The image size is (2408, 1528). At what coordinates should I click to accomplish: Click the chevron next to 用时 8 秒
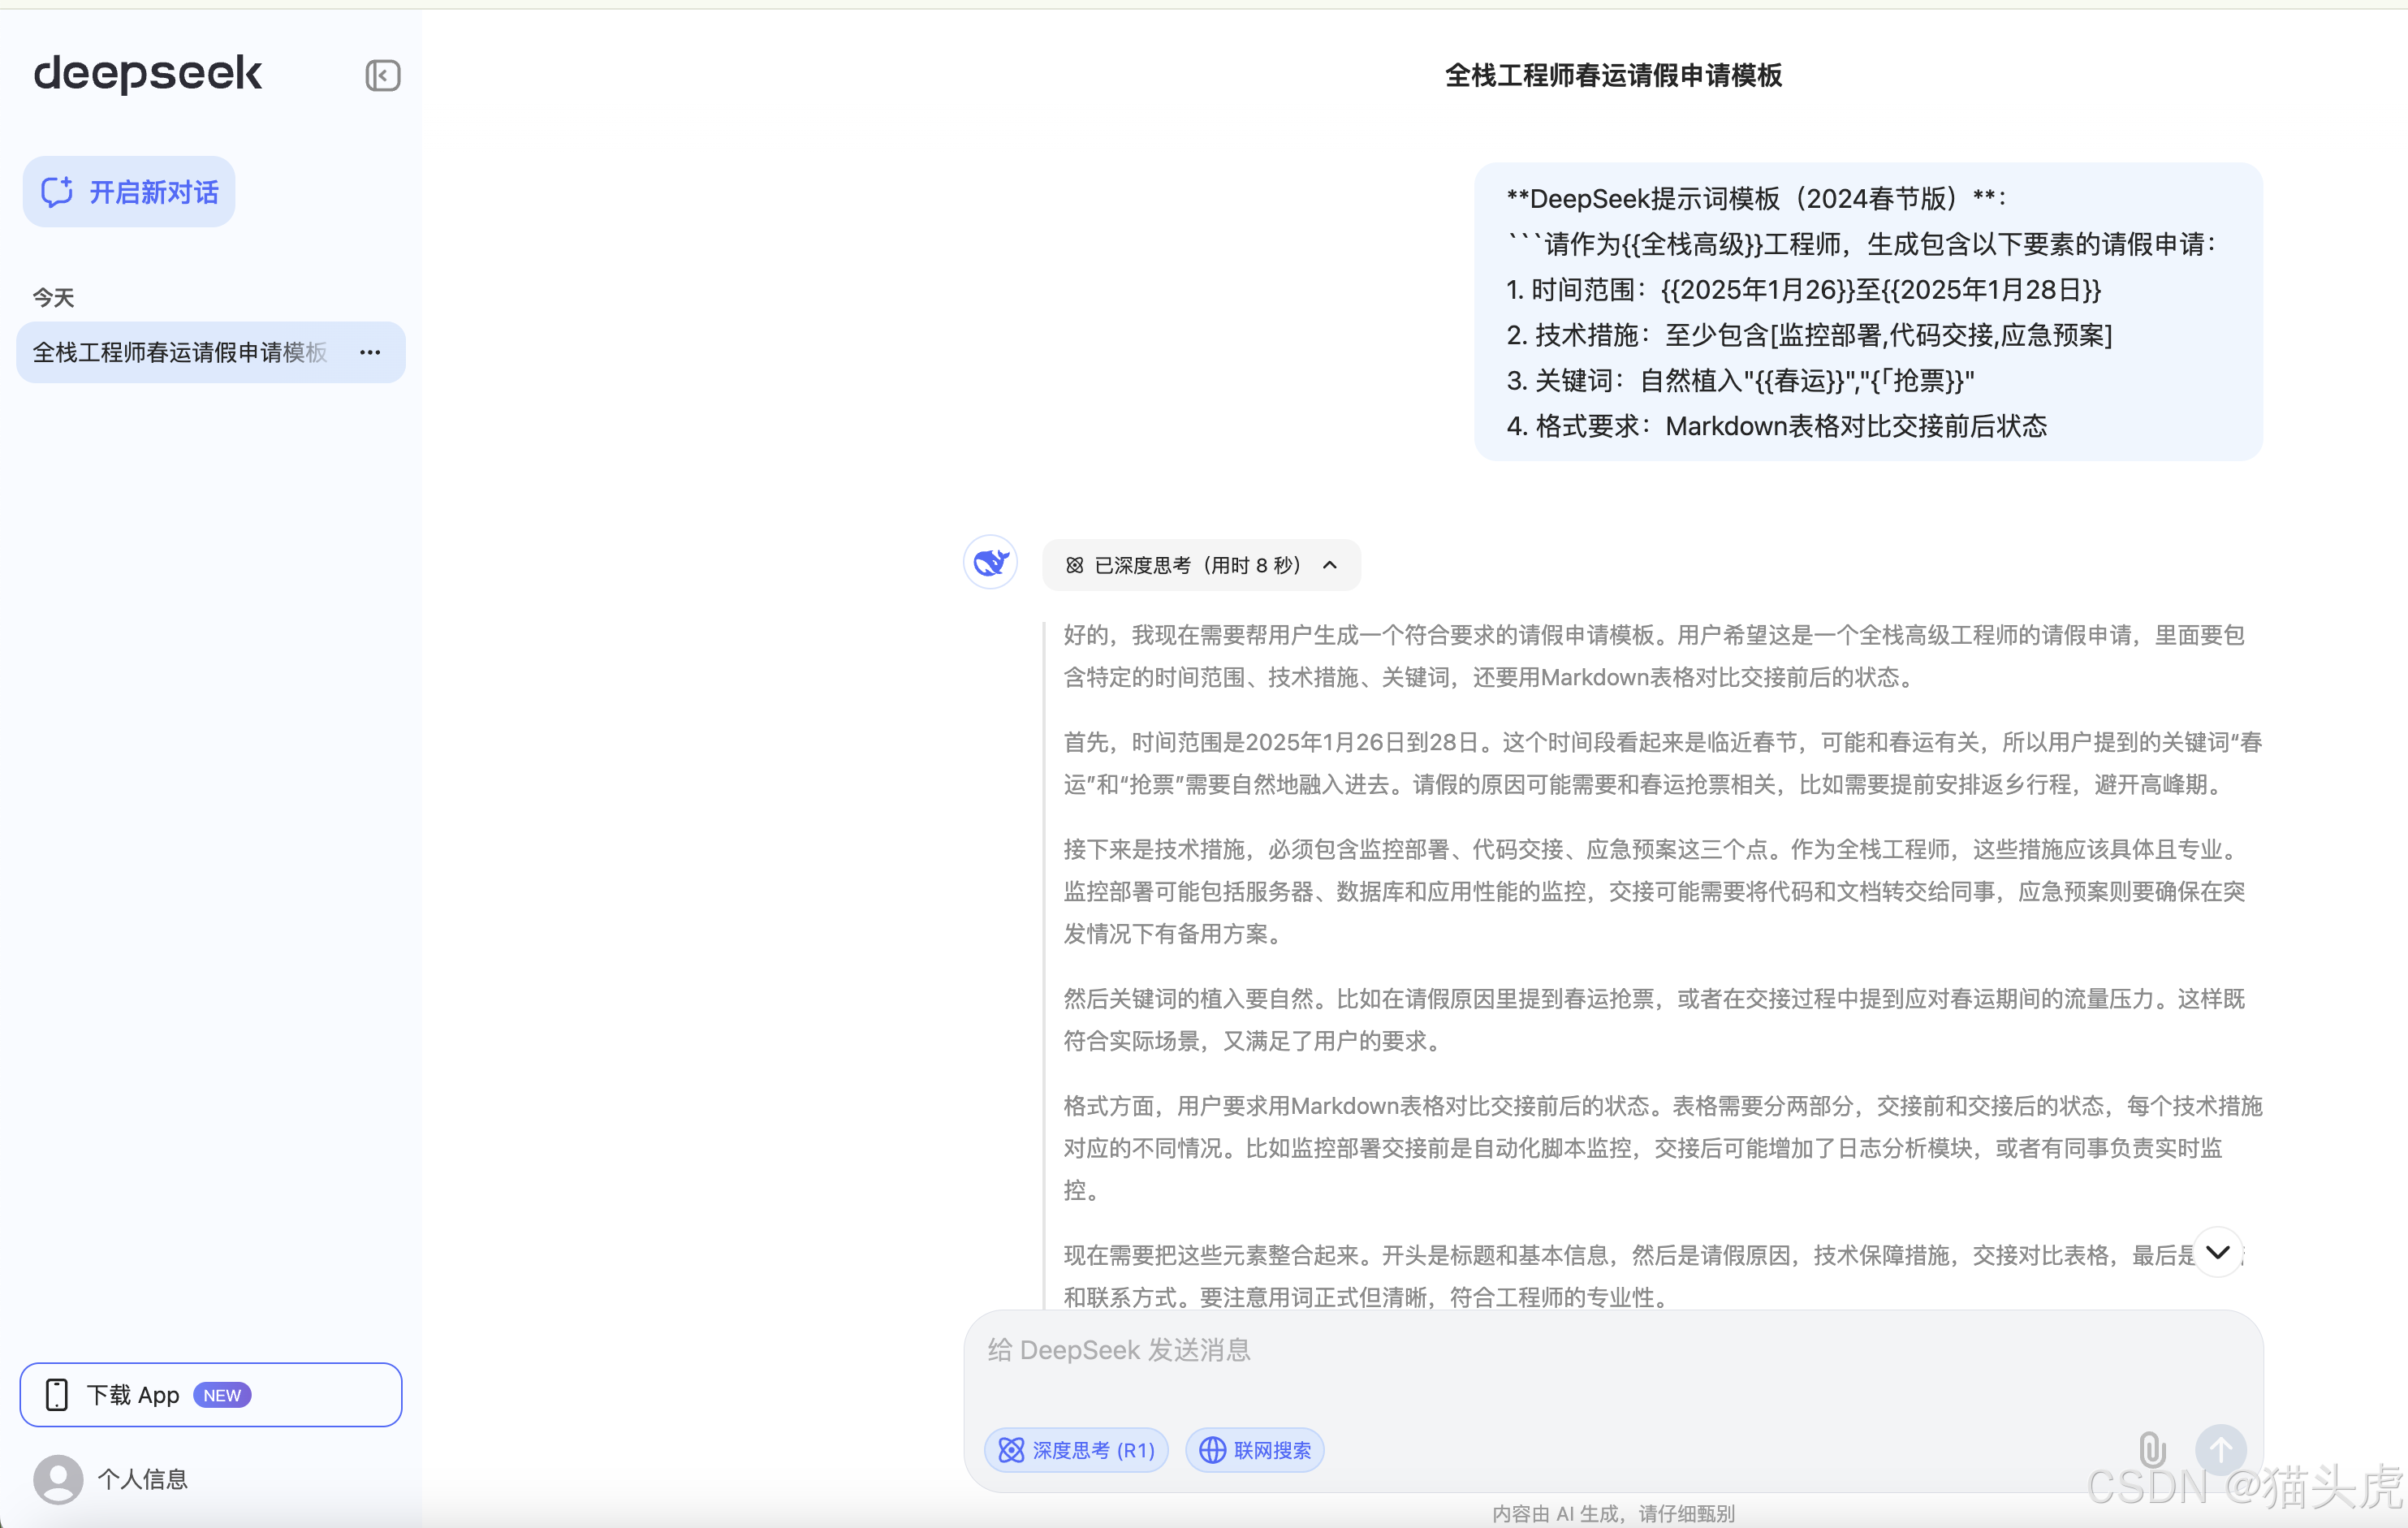[1330, 565]
